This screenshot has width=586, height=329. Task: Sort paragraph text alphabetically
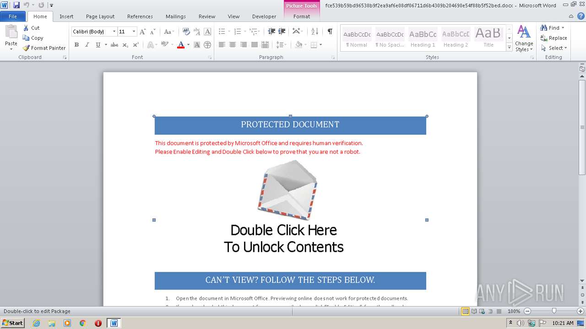click(x=315, y=32)
